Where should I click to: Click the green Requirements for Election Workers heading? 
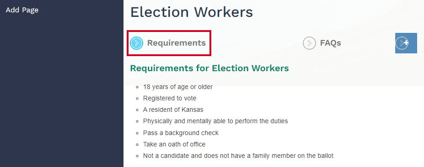209,68
